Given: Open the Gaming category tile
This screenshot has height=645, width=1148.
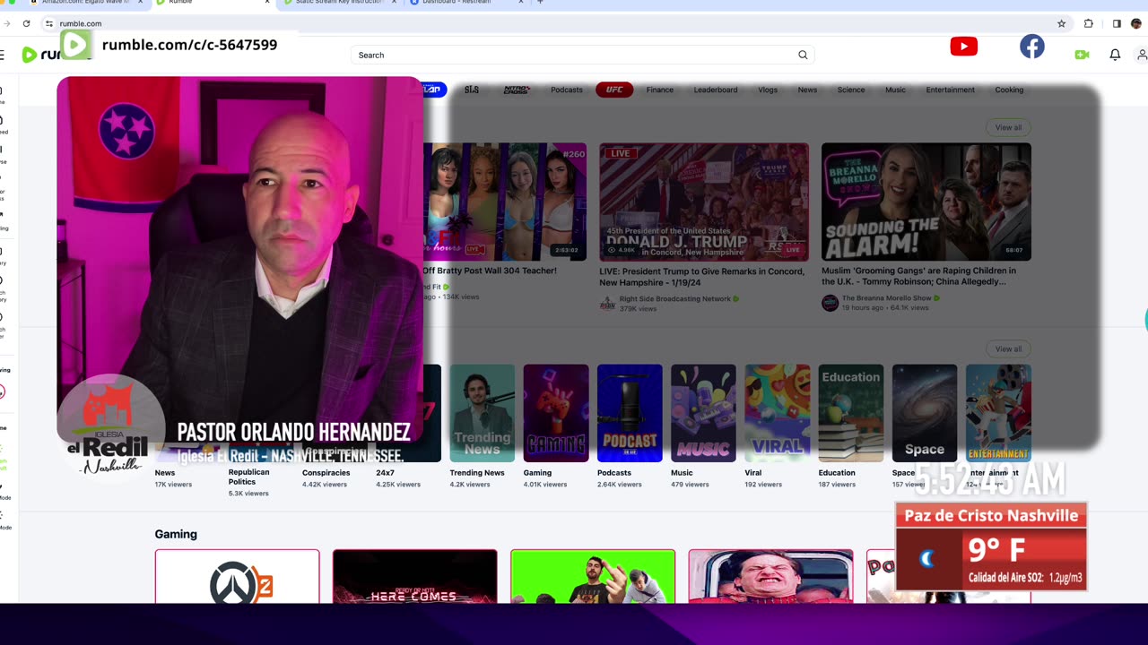Looking at the screenshot, I should pyautogui.click(x=556, y=413).
